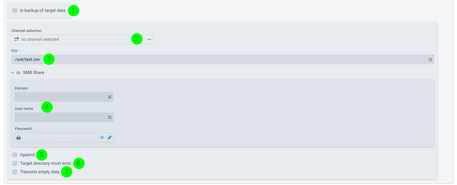Focus the User name input field
This screenshot has height=185, width=457.
[64, 117]
